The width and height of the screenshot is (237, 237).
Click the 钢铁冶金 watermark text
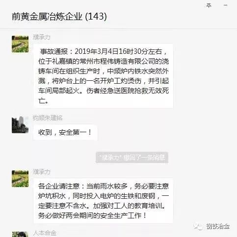click(x=218, y=226)
